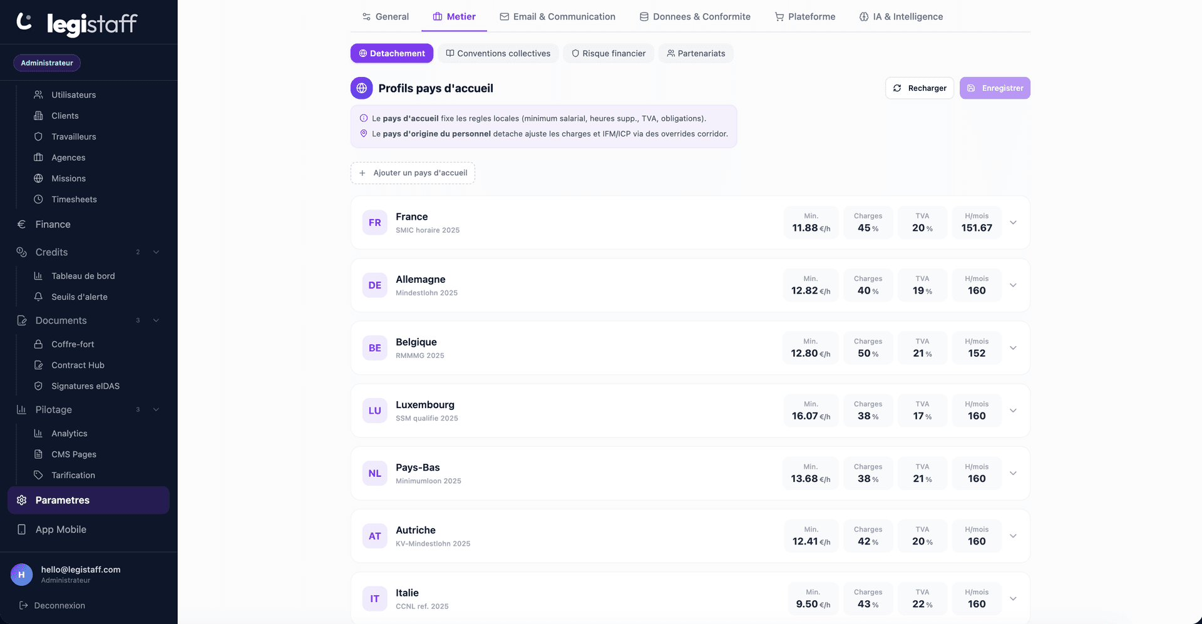Click Ajouter un pays d'accueil
Image resolution: width=1202 pixels, height=624 pixels.
[x=413, y=173]
